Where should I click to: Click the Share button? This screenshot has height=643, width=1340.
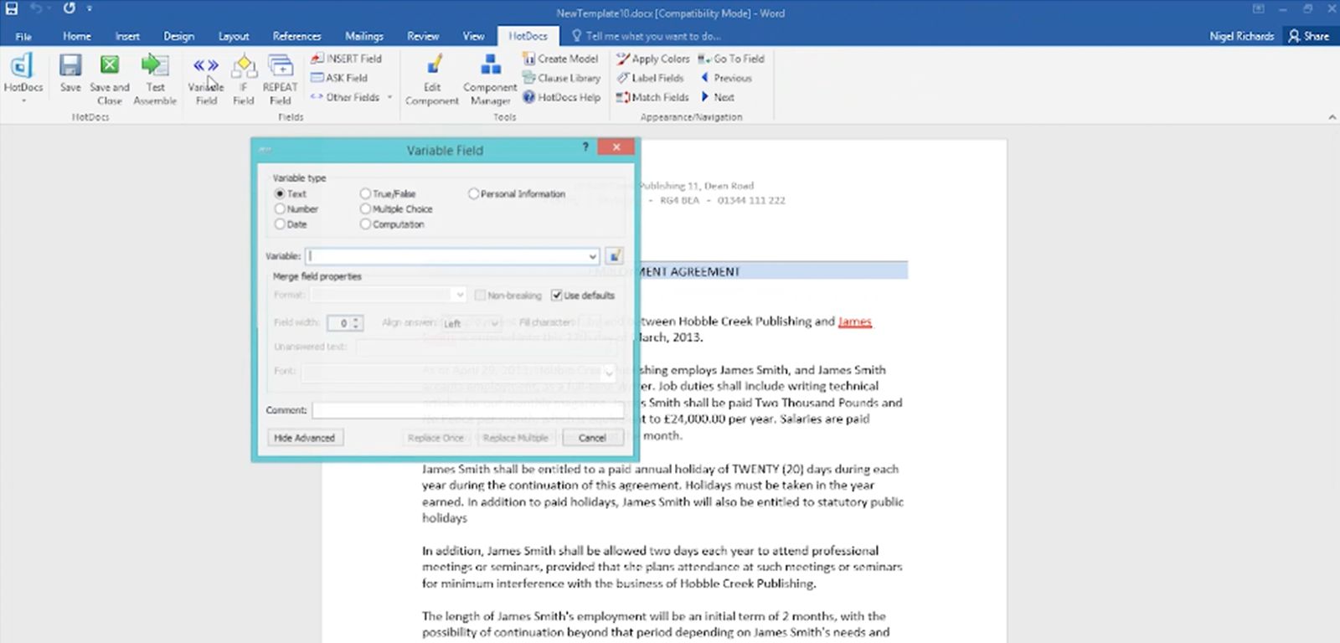[x=1309, y=36]
